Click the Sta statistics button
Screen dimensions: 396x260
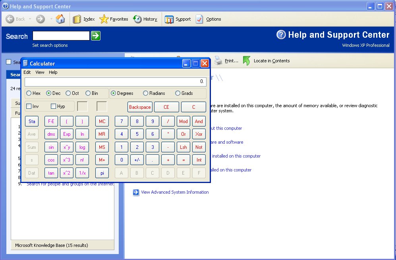[32, 121]
